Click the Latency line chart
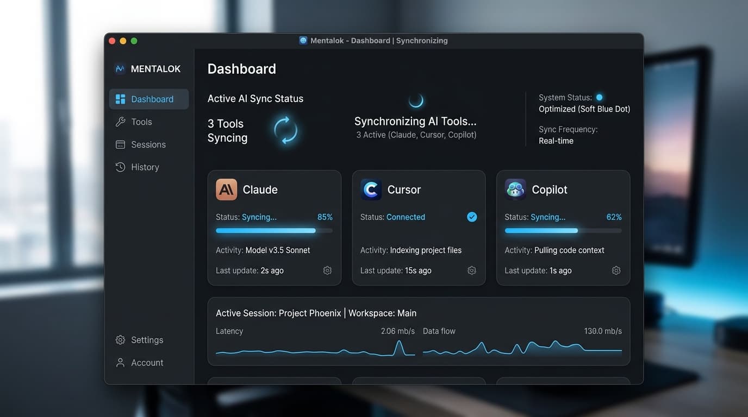The height and width of the screenshot is (417, 748). click(315, 349)
